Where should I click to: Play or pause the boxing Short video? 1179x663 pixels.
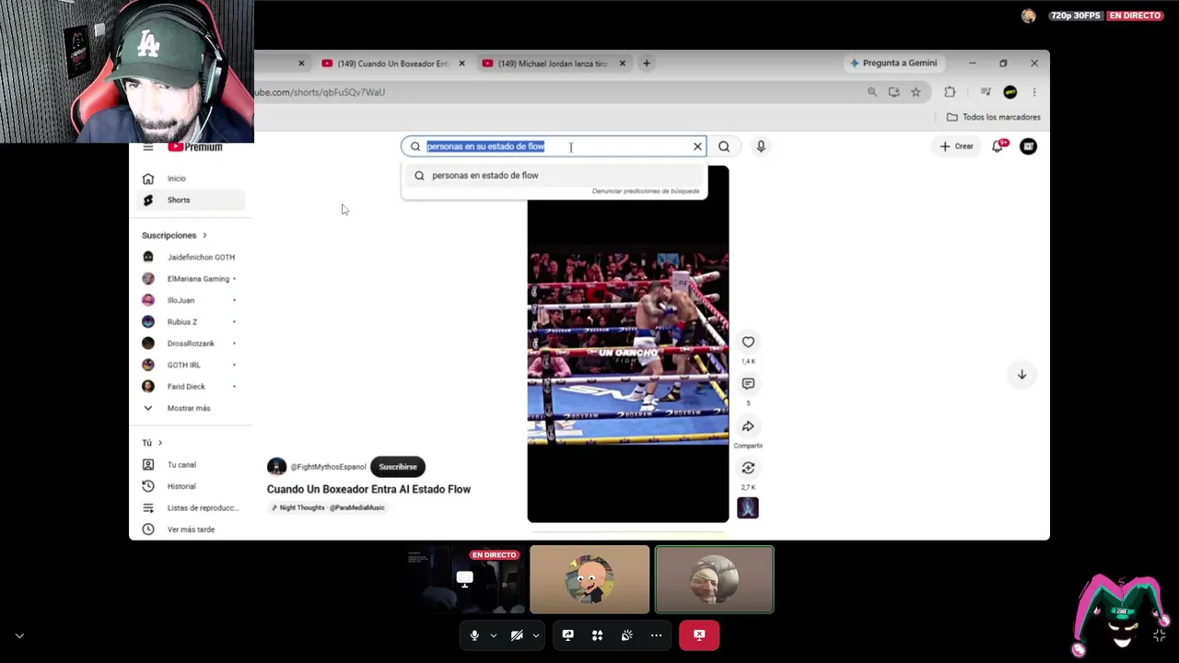[x=628, y=343]
